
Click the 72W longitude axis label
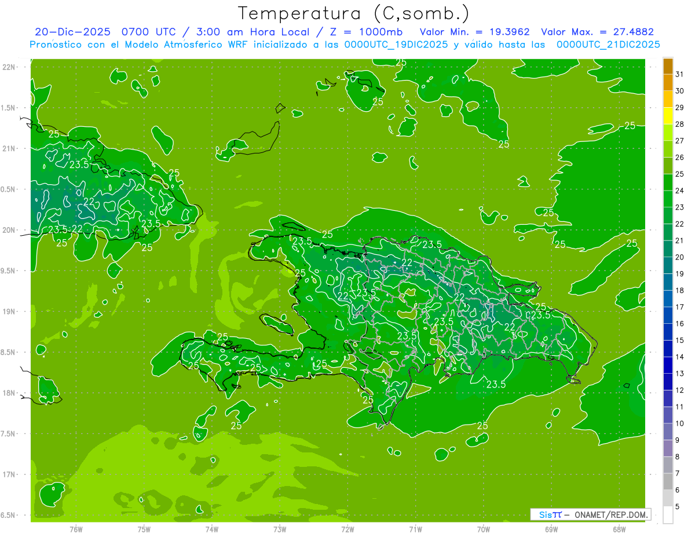pos(348,529)
